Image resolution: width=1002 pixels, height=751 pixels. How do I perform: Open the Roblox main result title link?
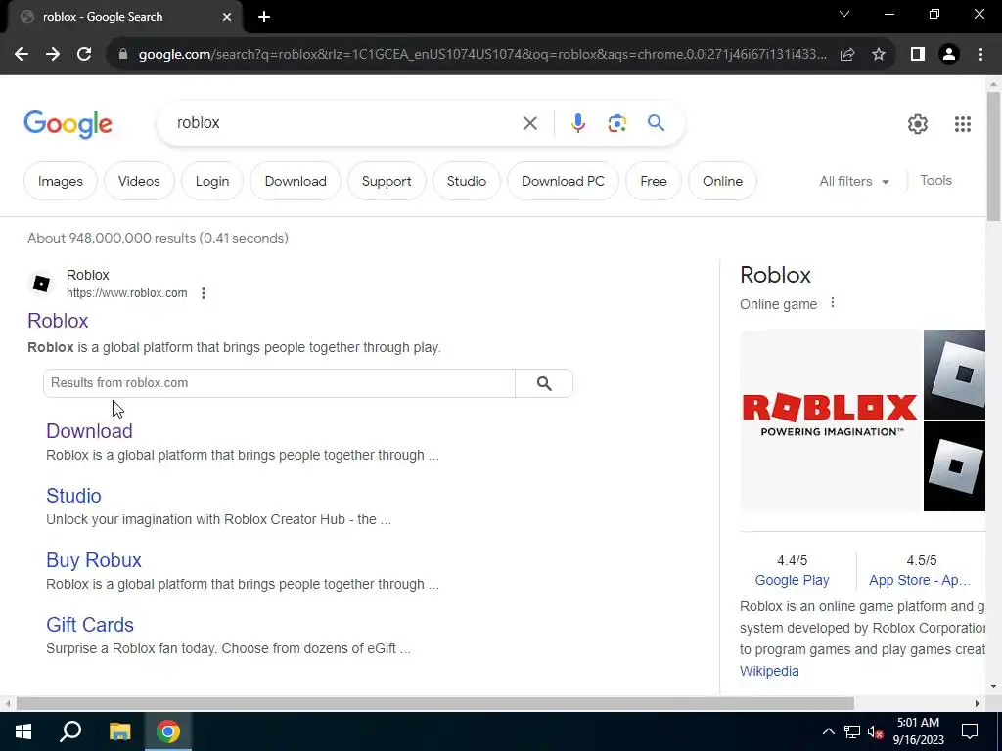pyautogui.click(x=58, y=321)
